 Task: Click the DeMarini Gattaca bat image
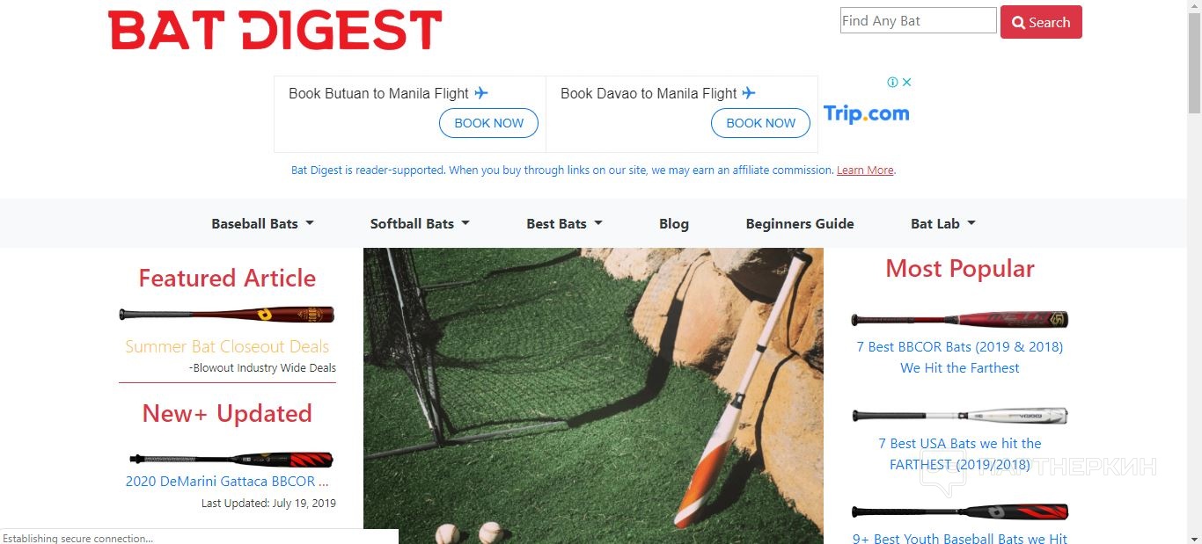point(231,459)
